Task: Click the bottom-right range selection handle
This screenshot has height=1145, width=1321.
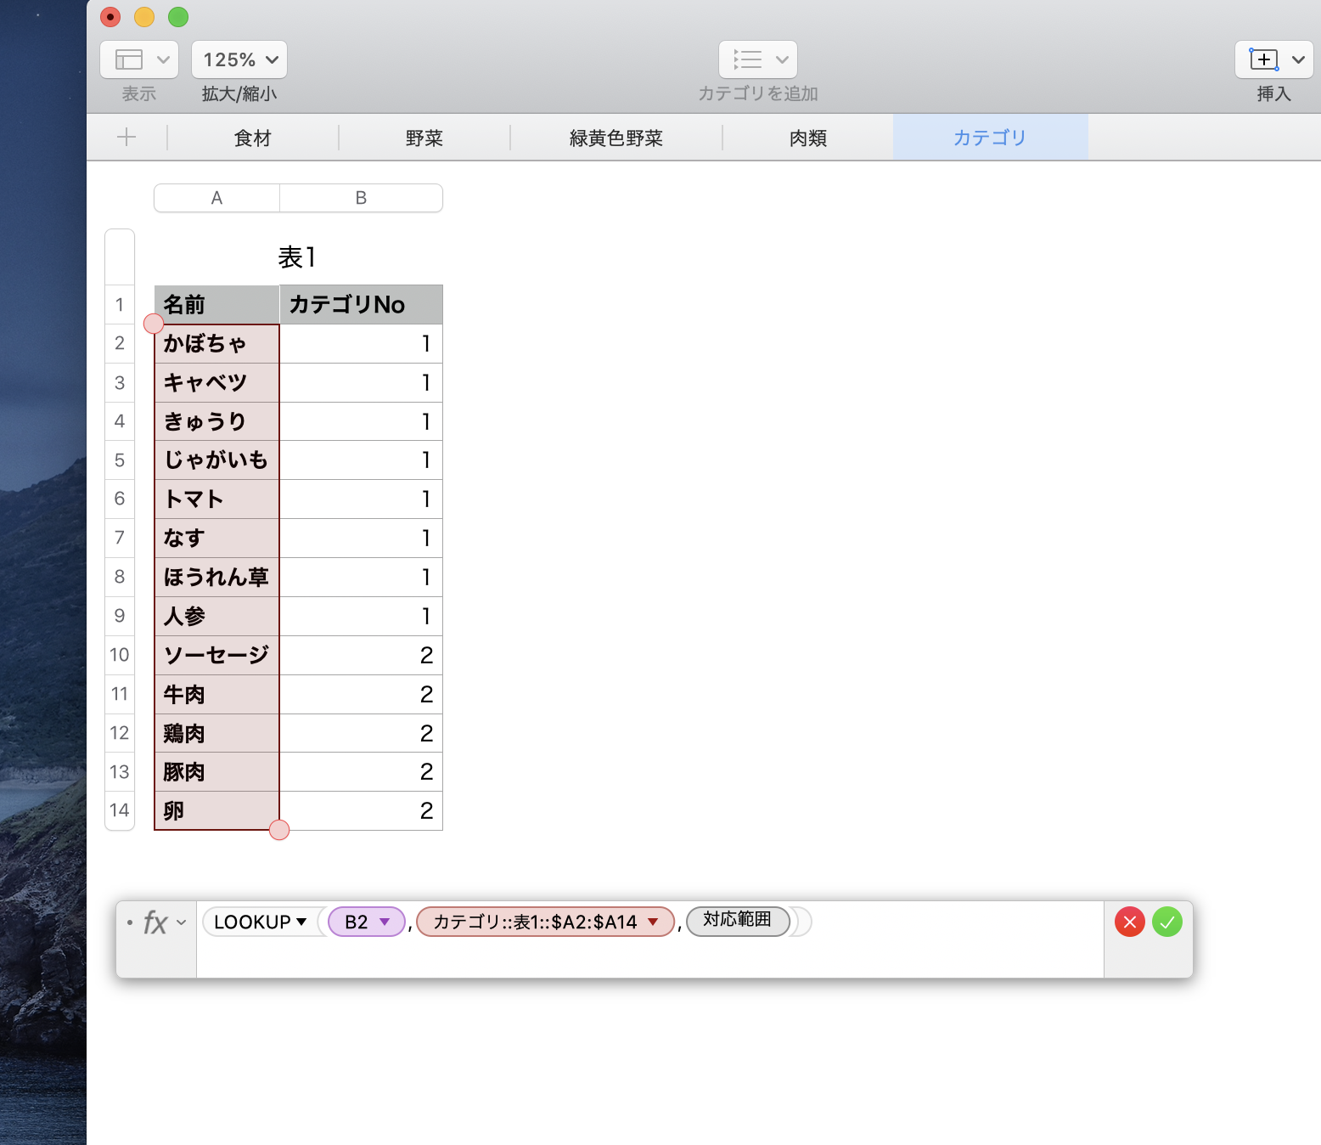Action: 279,830
